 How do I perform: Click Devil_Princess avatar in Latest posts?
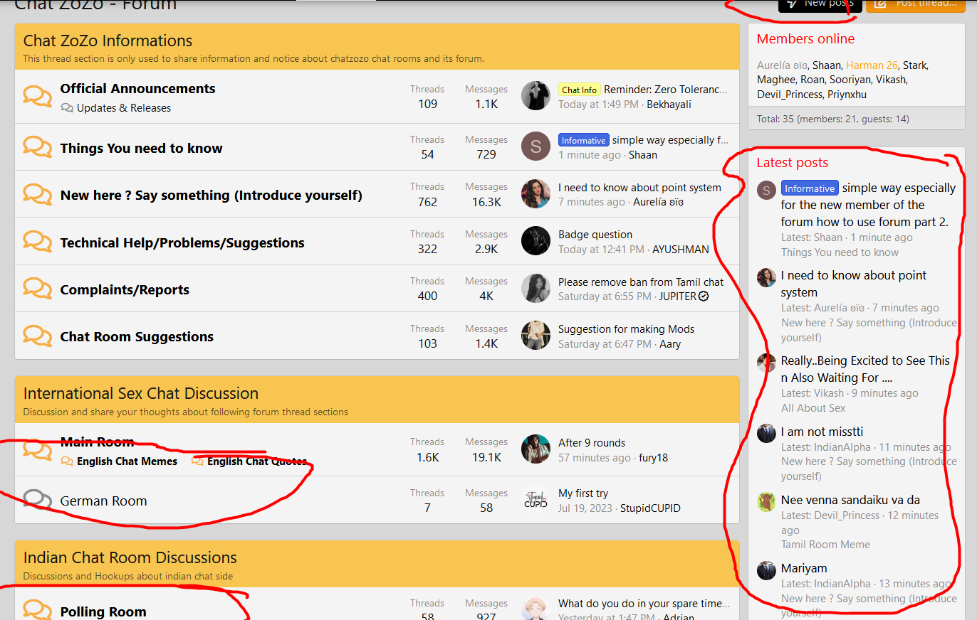(x=766, y=501)
